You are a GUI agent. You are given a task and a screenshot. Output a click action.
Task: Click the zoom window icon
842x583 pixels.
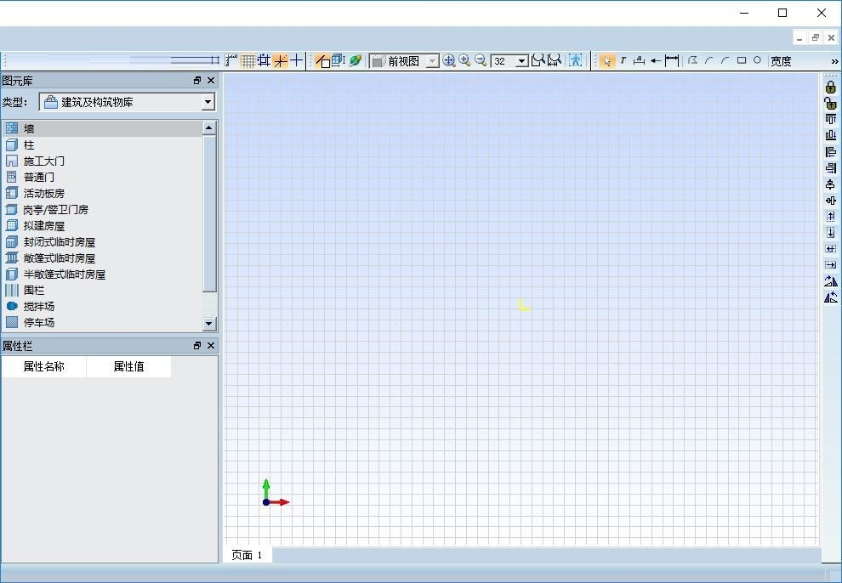(538, 60)
